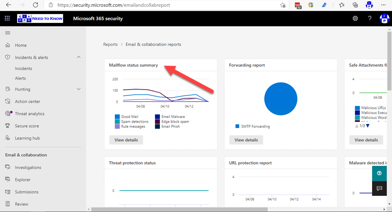Navigate to Reports breadcrumb link
Image resolution: width=392 pixels, height=212 pixels.
coord(110,44)
